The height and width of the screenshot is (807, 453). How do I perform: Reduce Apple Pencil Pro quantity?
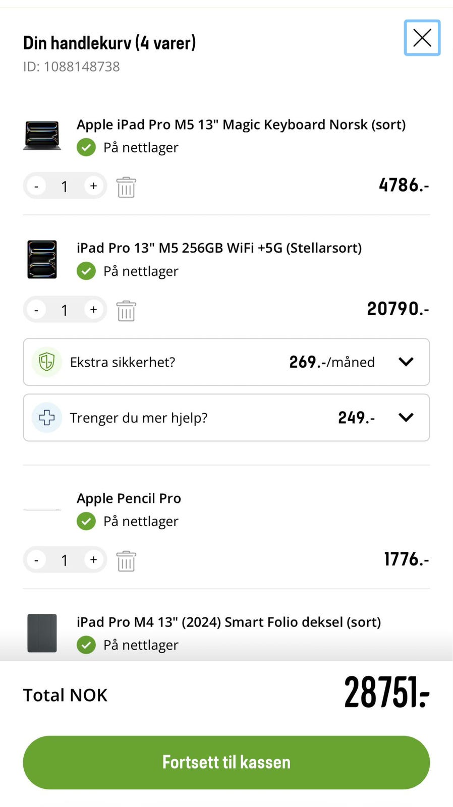pyautogui.click(x=36, y=560)
